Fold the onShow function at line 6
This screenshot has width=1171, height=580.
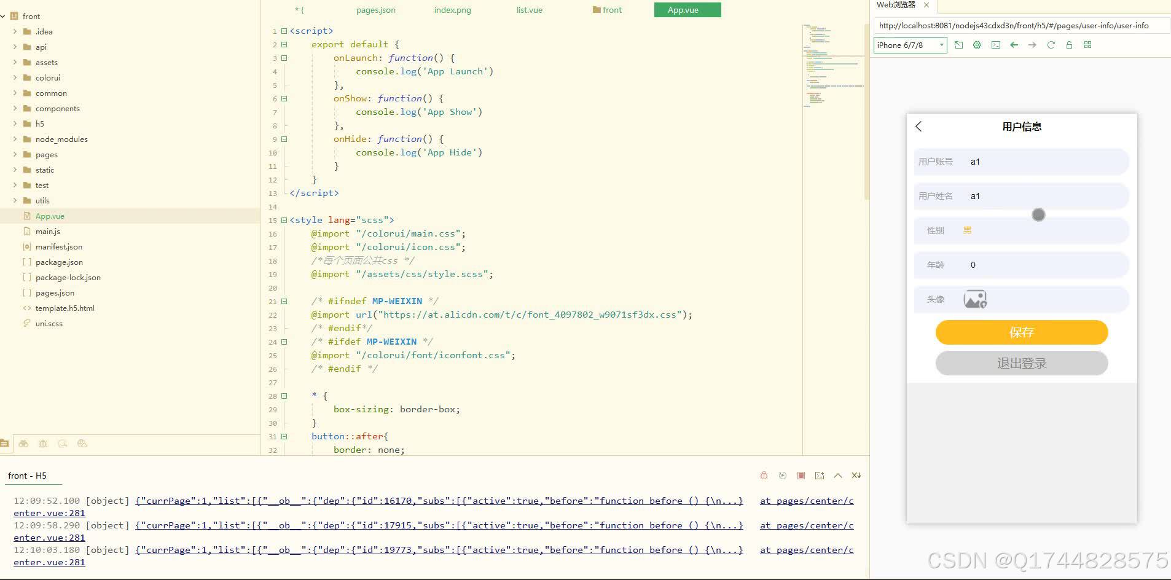pyautogui.click(x=284, y=98)
